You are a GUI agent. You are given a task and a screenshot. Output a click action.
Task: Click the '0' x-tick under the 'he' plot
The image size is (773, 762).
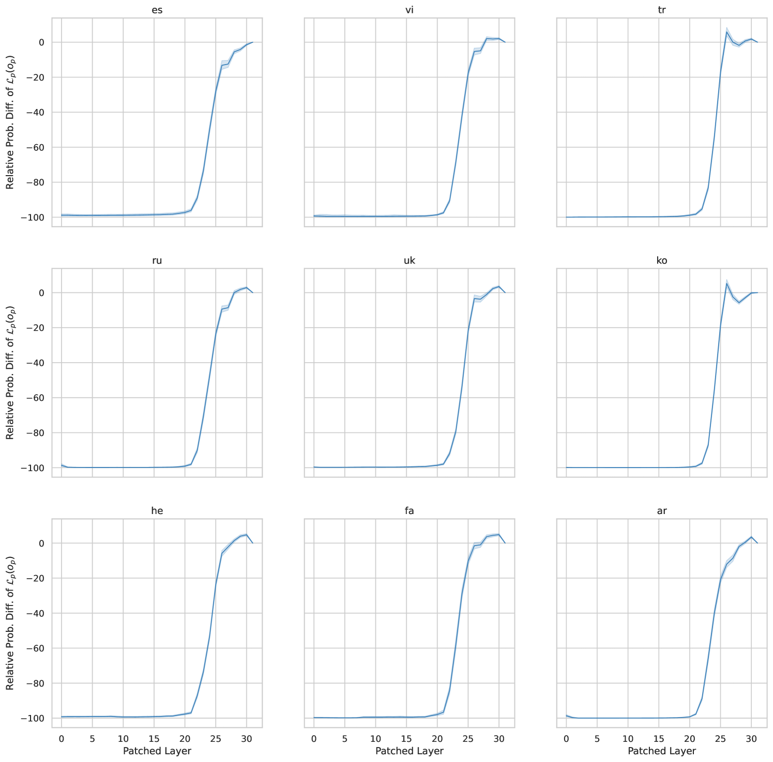coord(62,738)
